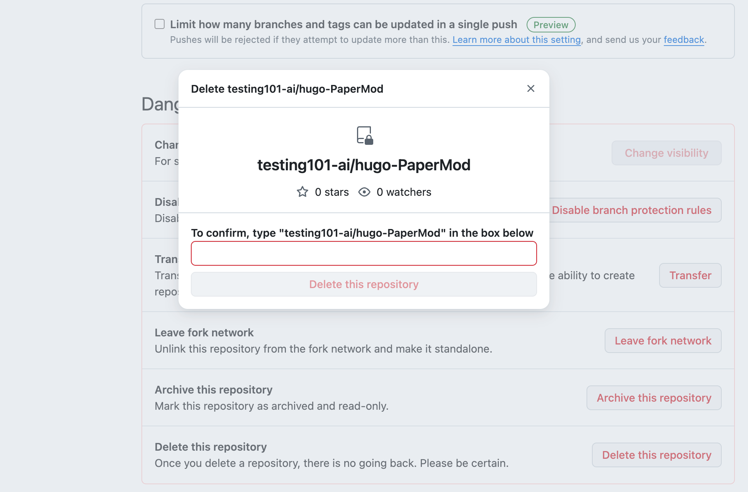
Task: Click the green Preview badge
Action: pyautogui.click(x=551, y=25)
